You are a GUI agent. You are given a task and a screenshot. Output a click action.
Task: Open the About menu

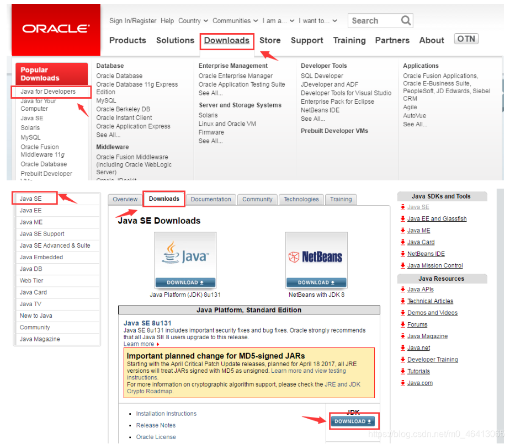(431, 40)
